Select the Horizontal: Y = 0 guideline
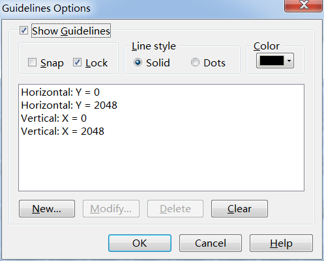324x261 pixels. click(61, 92)
